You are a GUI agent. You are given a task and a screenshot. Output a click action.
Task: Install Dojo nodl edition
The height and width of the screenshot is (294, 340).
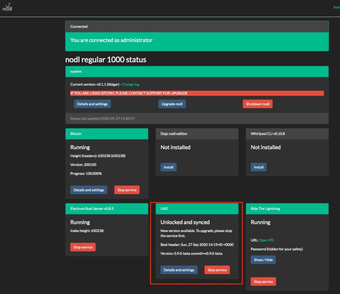click(x=168, y=167)
